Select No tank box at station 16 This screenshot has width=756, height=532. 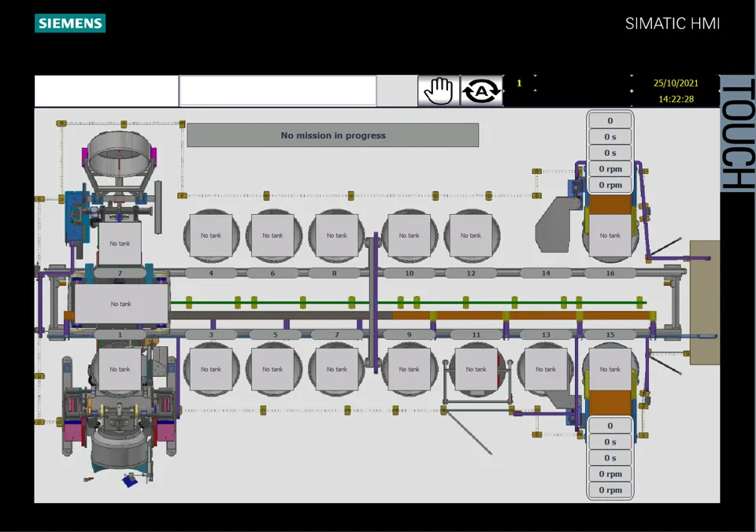[610, 235]
